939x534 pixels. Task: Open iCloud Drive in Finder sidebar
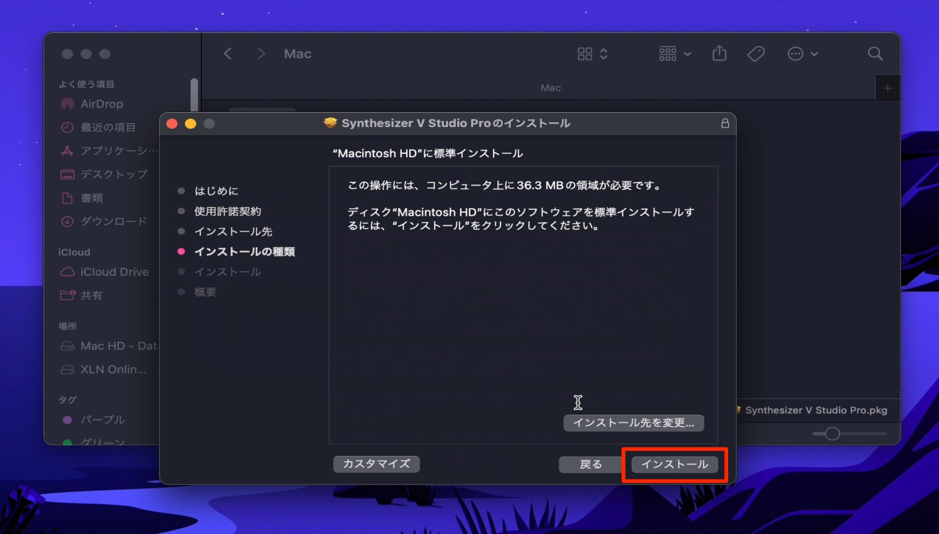[x=114, y=272]
